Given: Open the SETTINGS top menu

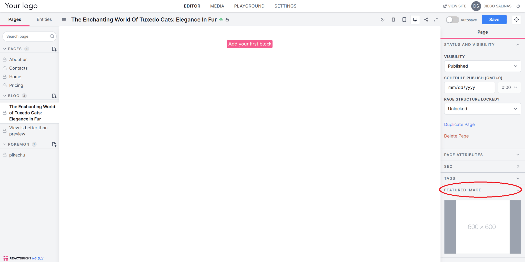Looking at the screenshot, I should click(285, 6).
